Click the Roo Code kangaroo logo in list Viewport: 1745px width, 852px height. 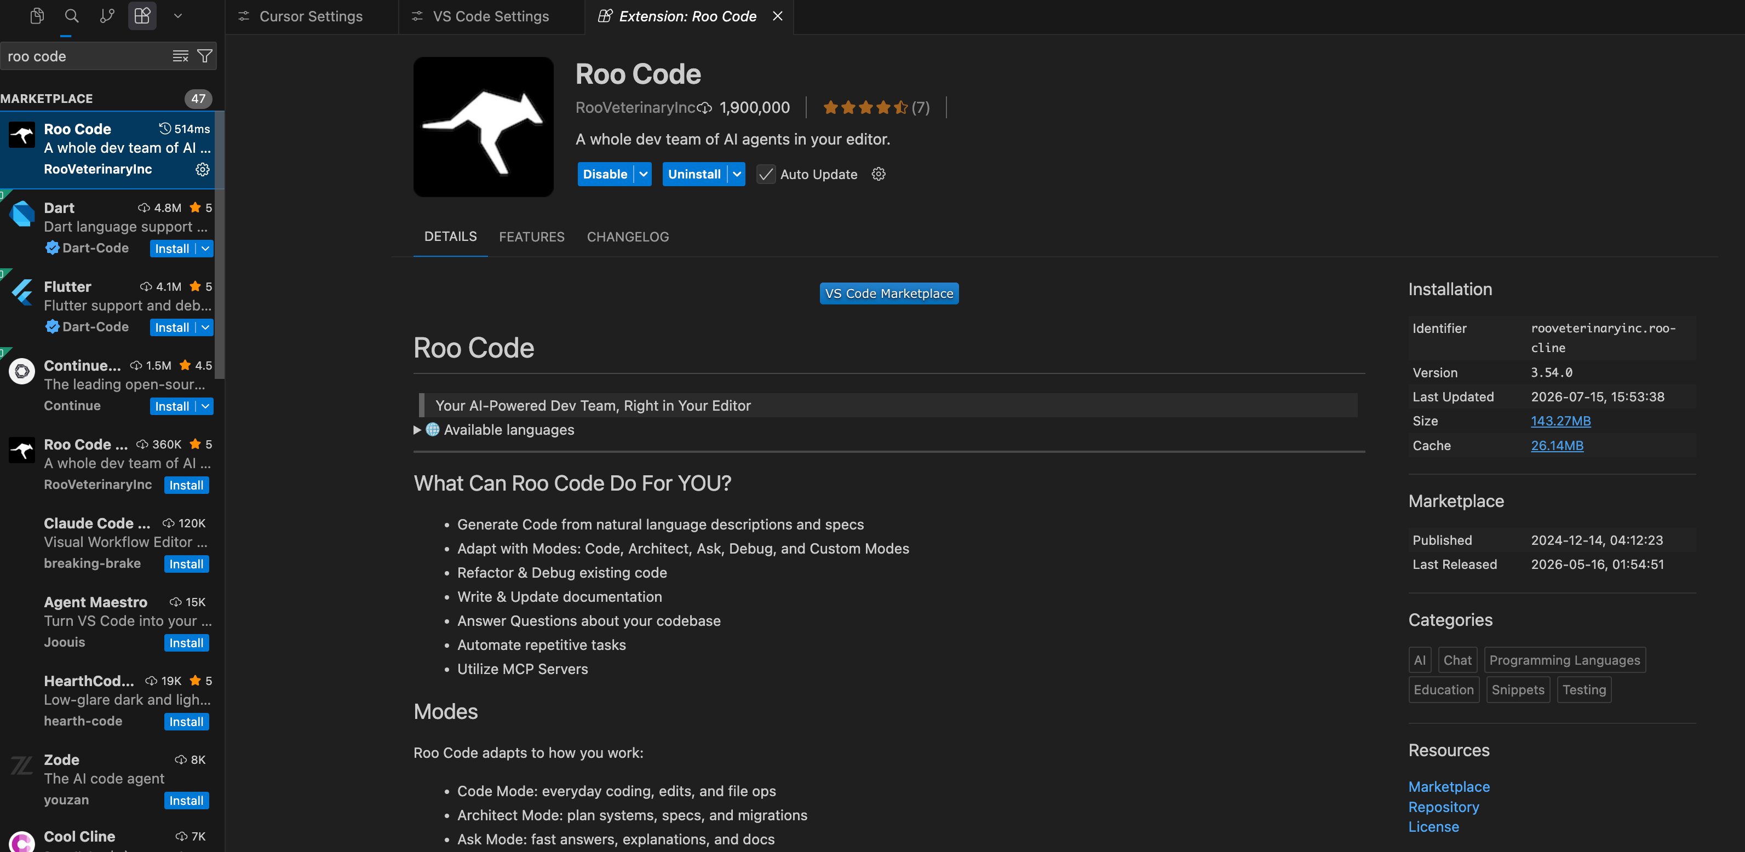pos(22,135)
